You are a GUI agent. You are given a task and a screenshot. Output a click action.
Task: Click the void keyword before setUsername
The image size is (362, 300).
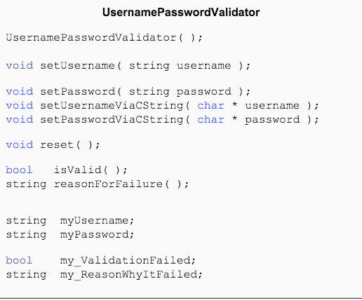click(x=20, y=66)
